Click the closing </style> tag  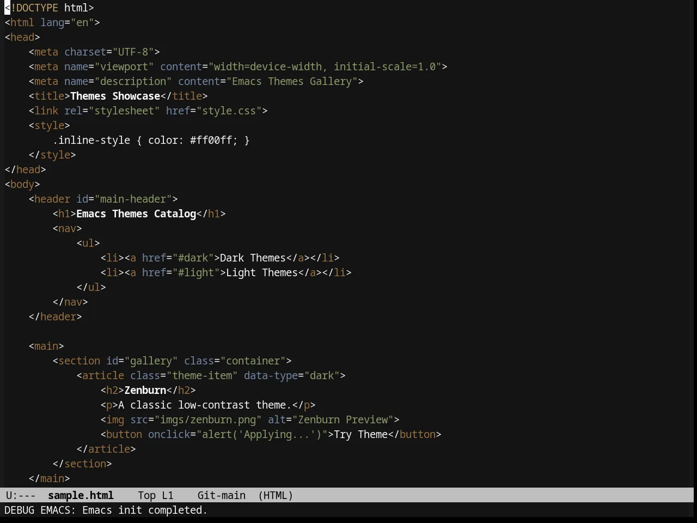[x=52, y=155]
